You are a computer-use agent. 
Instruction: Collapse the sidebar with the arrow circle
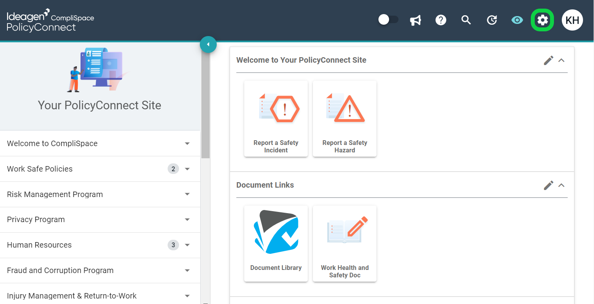pos(208,44)
